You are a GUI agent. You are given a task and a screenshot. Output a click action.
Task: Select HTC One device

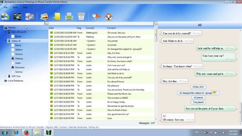pos(16,76)
